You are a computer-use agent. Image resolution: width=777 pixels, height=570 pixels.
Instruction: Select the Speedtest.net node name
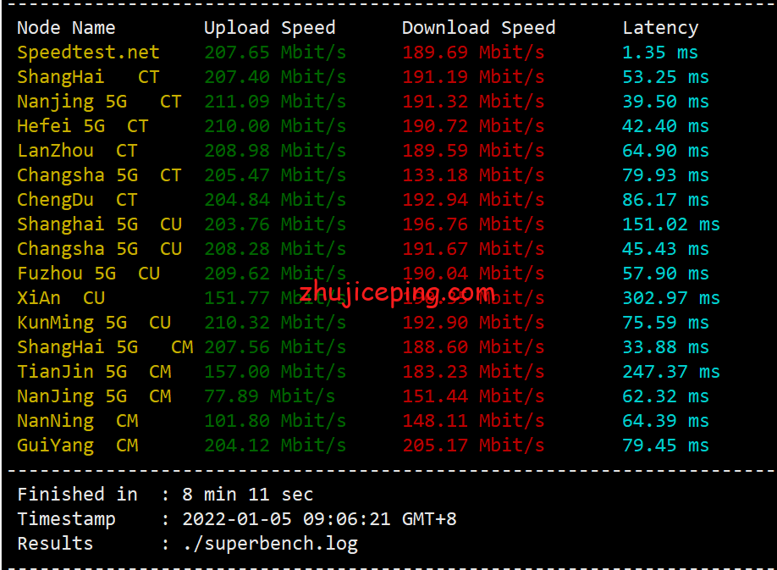(x=88, y=53)
